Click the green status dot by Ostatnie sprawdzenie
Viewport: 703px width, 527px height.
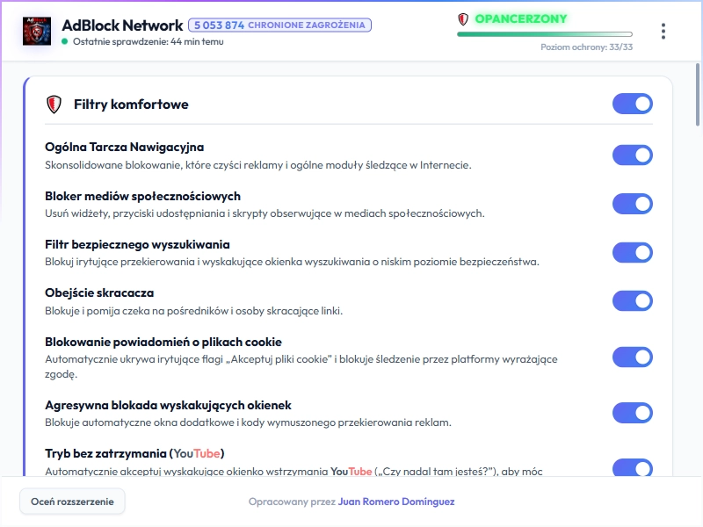coord(65,41)
